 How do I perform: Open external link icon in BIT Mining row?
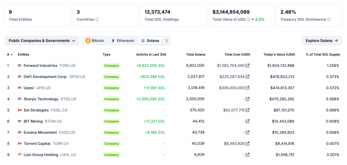[248, 121]
